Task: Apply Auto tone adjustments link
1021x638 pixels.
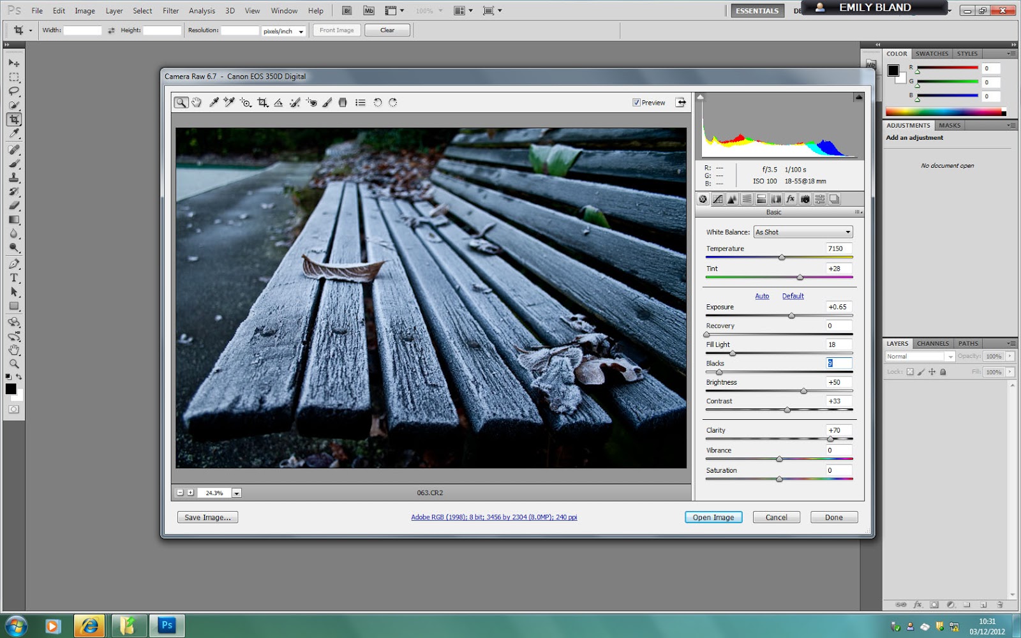Action: [762, 296]
